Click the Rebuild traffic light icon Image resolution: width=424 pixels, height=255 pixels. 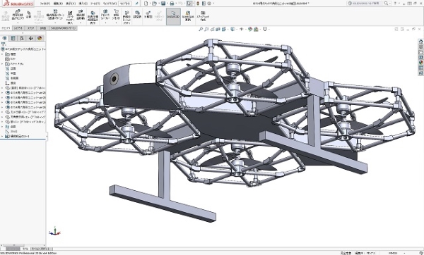tap(198, 4)
